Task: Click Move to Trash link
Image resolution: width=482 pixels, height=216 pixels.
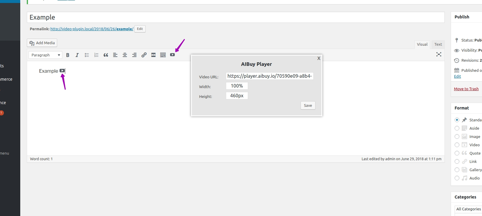Action: click(x=466, y=89)
